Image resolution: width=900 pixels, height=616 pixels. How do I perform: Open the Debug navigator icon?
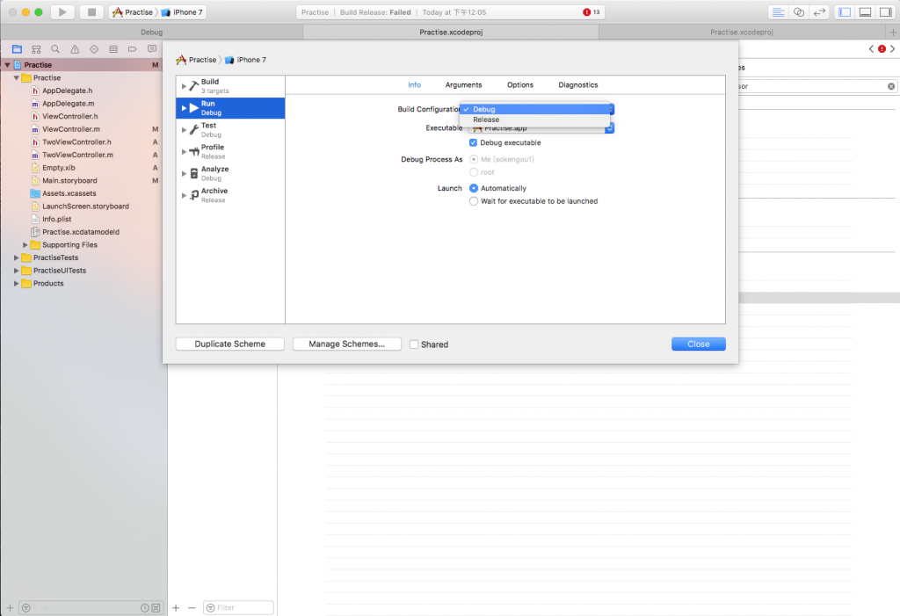(x=113, y=49)
